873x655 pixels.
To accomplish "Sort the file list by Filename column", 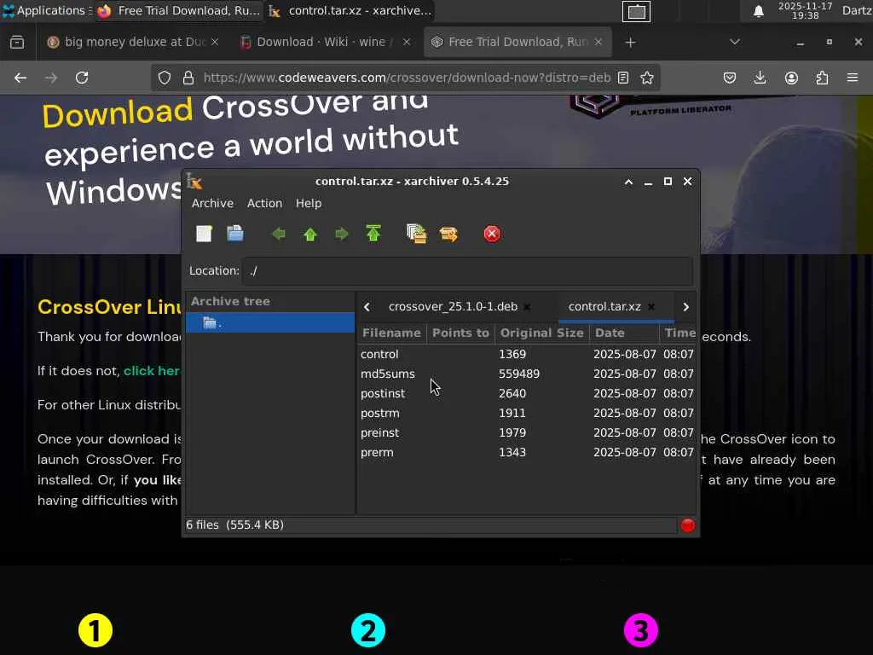I will pyautogui.click(x=391, y=333).
